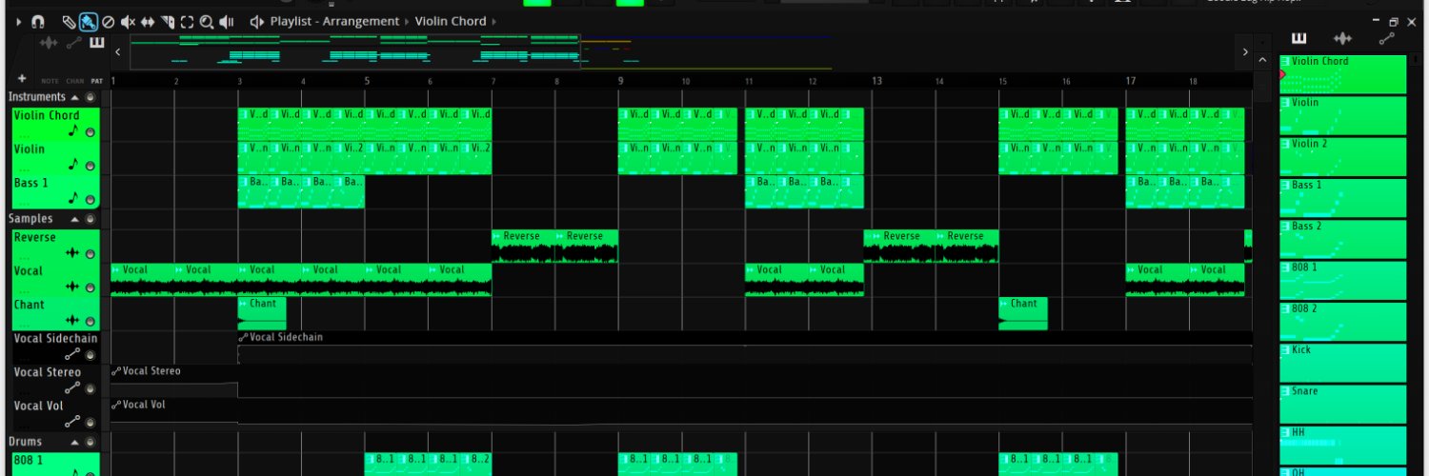Select the Mute tool
The width and height of the screenshot is (1429, 476).
point(128,21)
